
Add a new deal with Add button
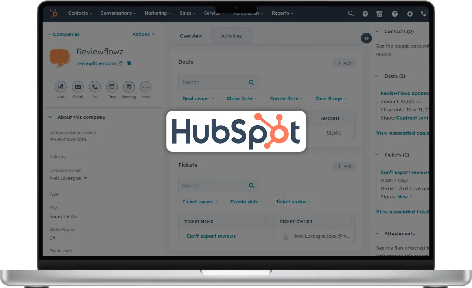344,63
